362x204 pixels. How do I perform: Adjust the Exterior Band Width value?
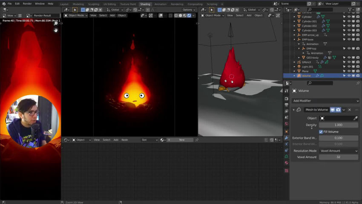(x=339, y=138)
